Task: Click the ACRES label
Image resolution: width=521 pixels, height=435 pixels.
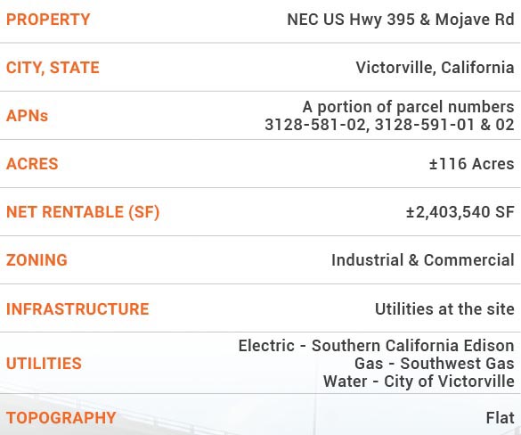Action: point(32,164)
